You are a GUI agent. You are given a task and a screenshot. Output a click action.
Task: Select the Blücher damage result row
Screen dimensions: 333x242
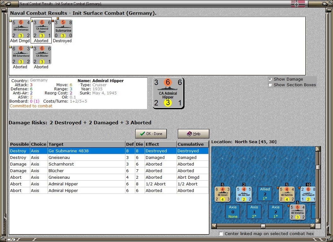click(x=109, y=171)
